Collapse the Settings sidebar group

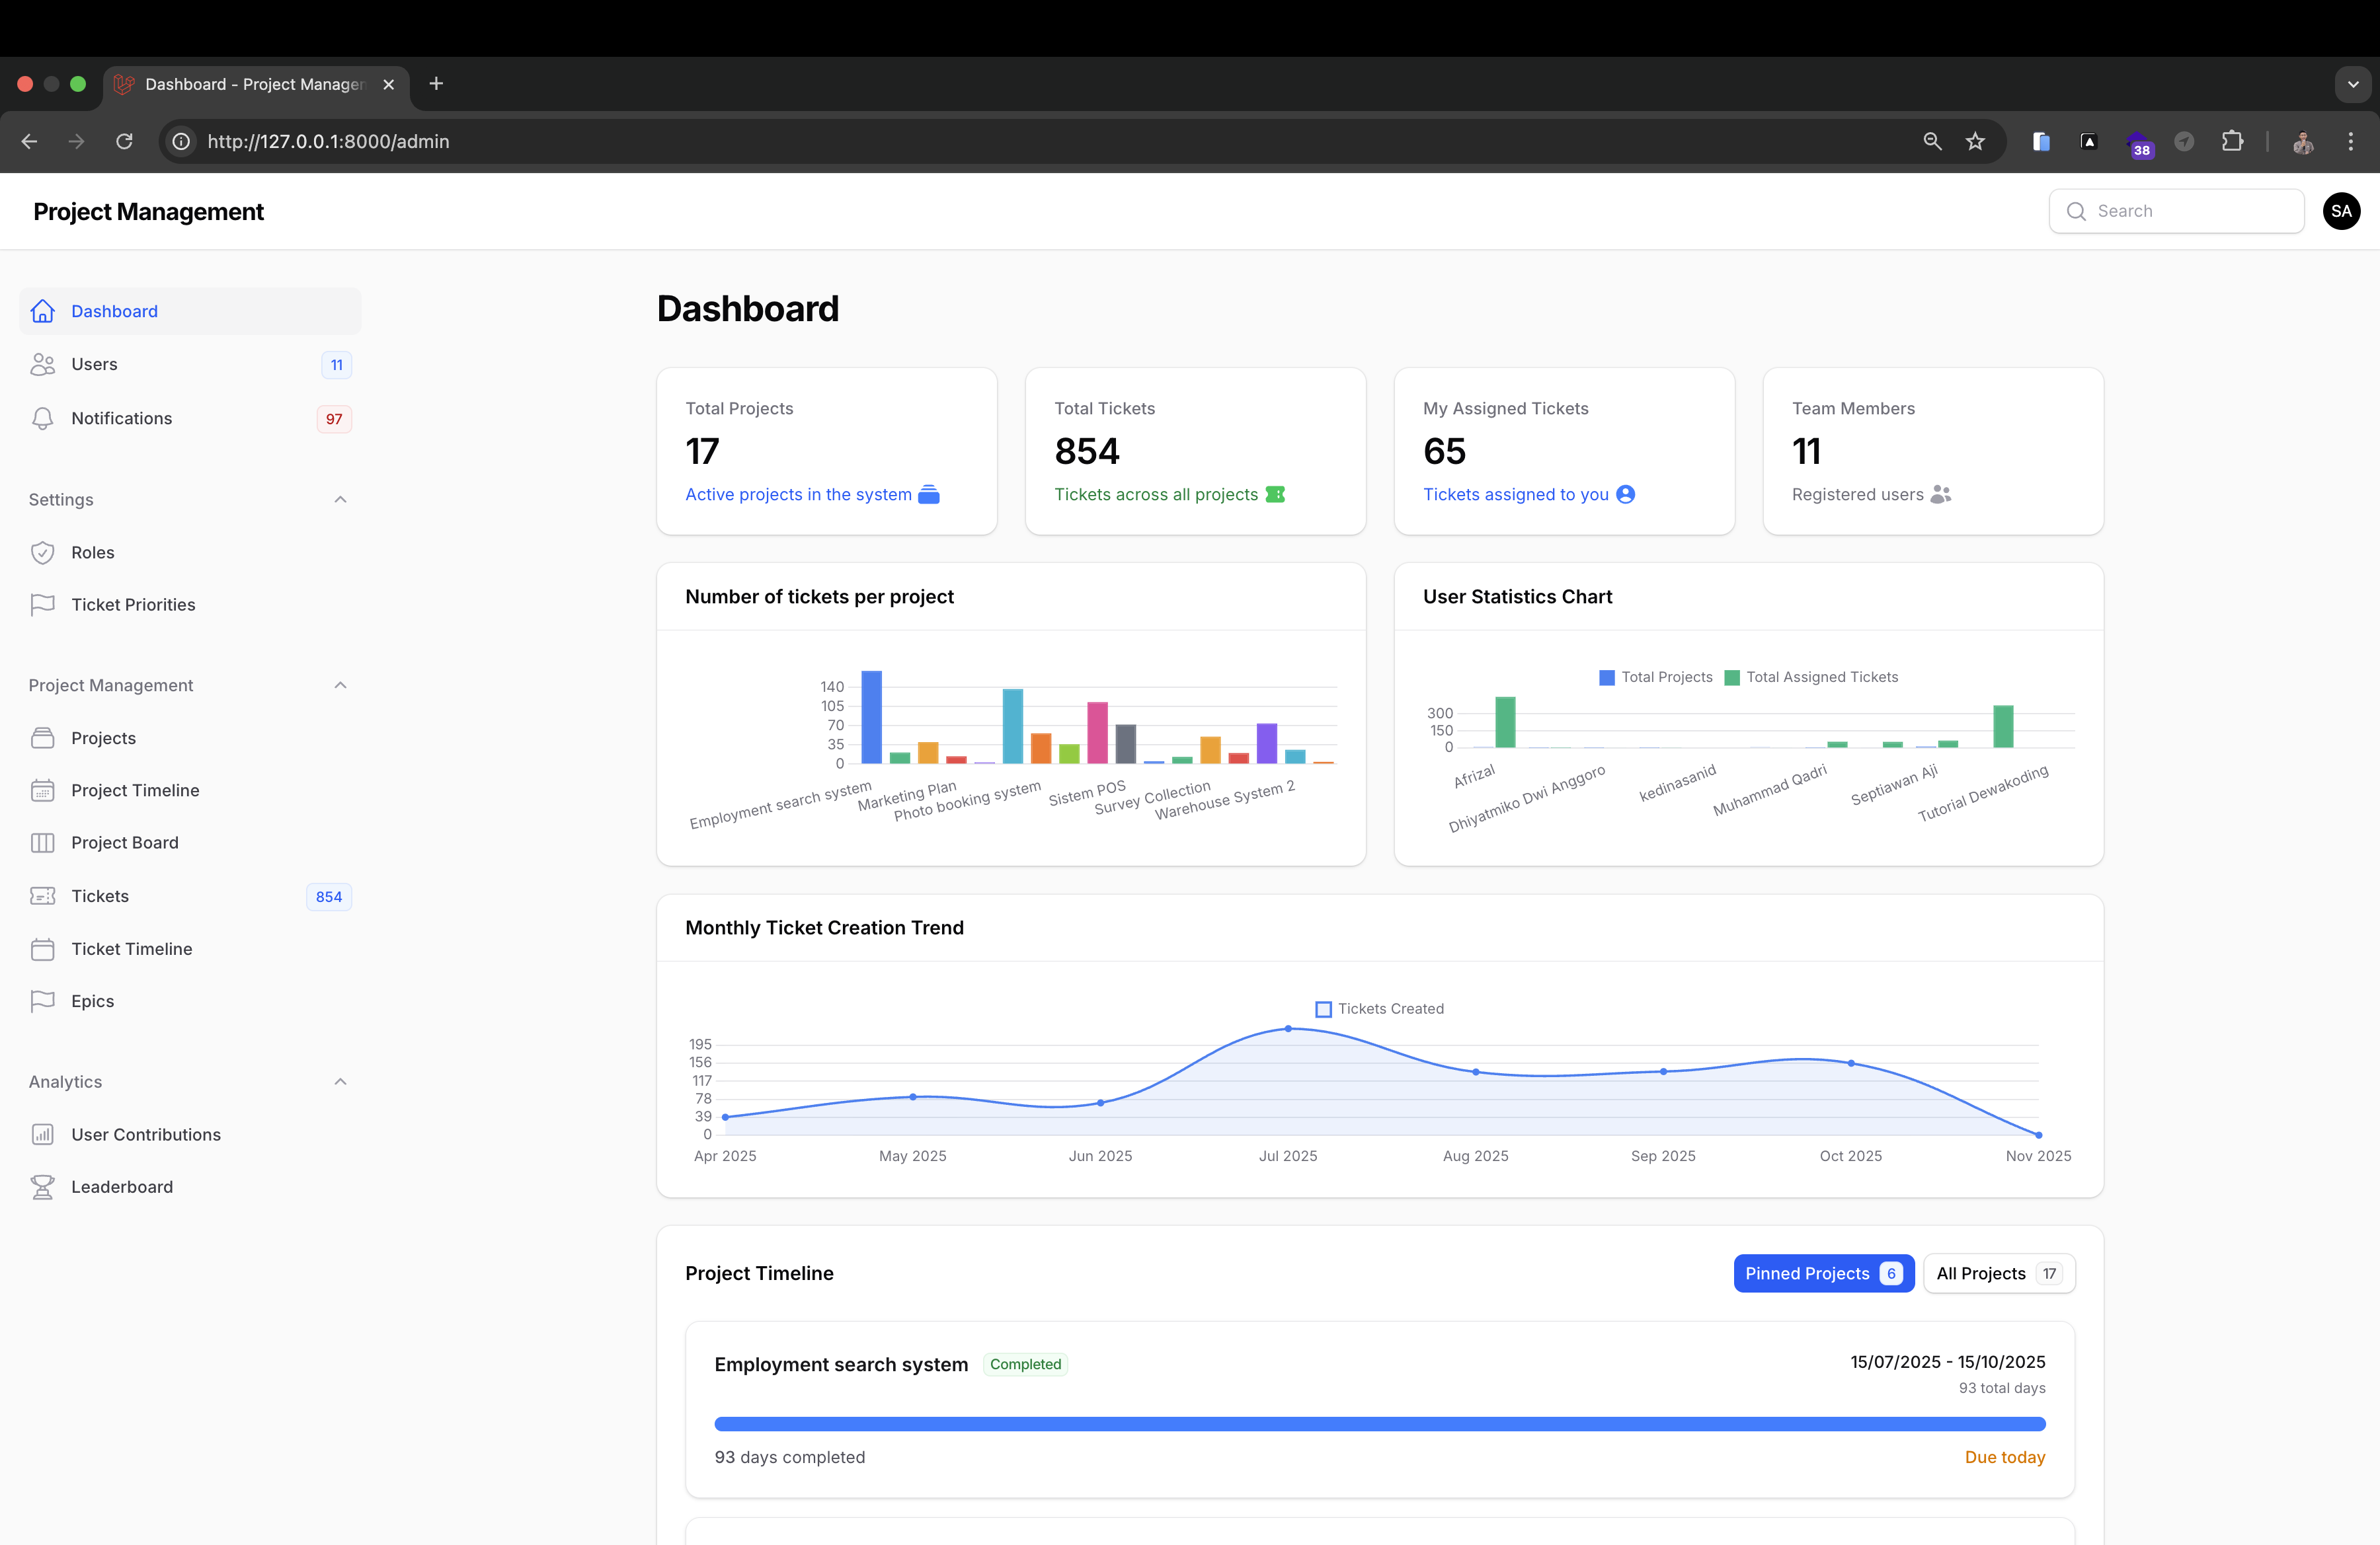tap(340, 500)
